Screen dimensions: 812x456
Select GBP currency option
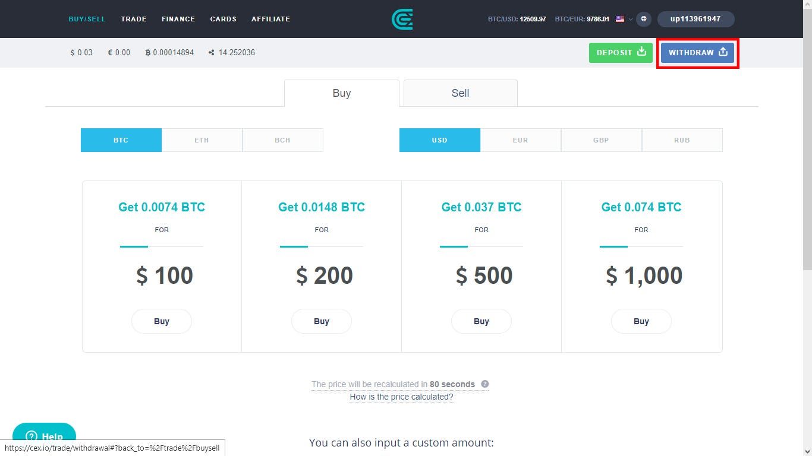click(x=601, y=140)
